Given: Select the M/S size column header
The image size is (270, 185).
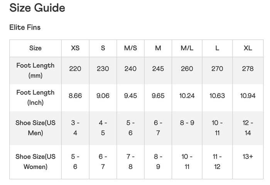Looking at the screenshot, I should pos(130,48).
